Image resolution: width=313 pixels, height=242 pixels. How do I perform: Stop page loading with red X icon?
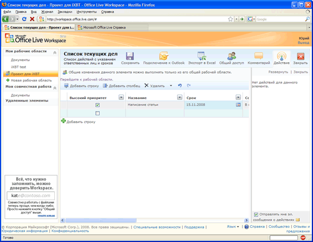pos(32,19)
